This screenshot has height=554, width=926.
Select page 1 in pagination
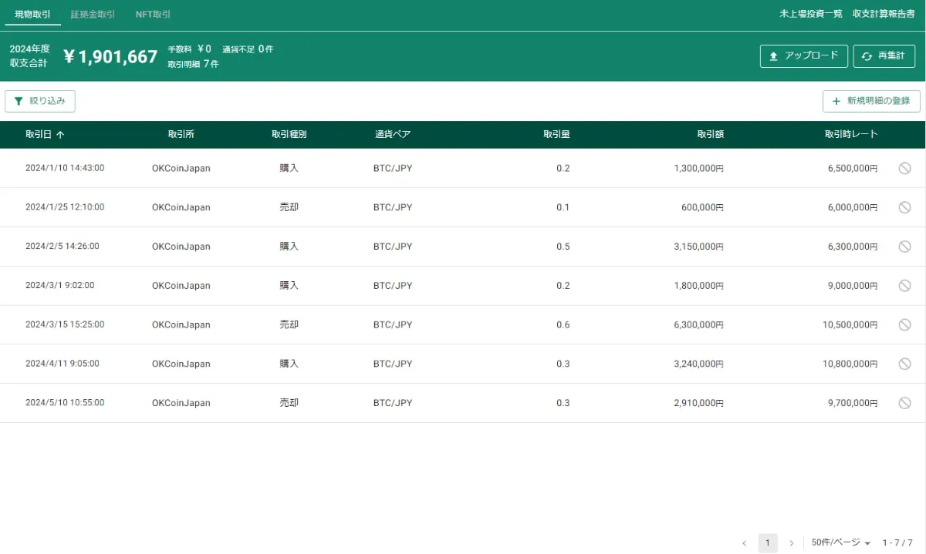click(x=768, y=543)
